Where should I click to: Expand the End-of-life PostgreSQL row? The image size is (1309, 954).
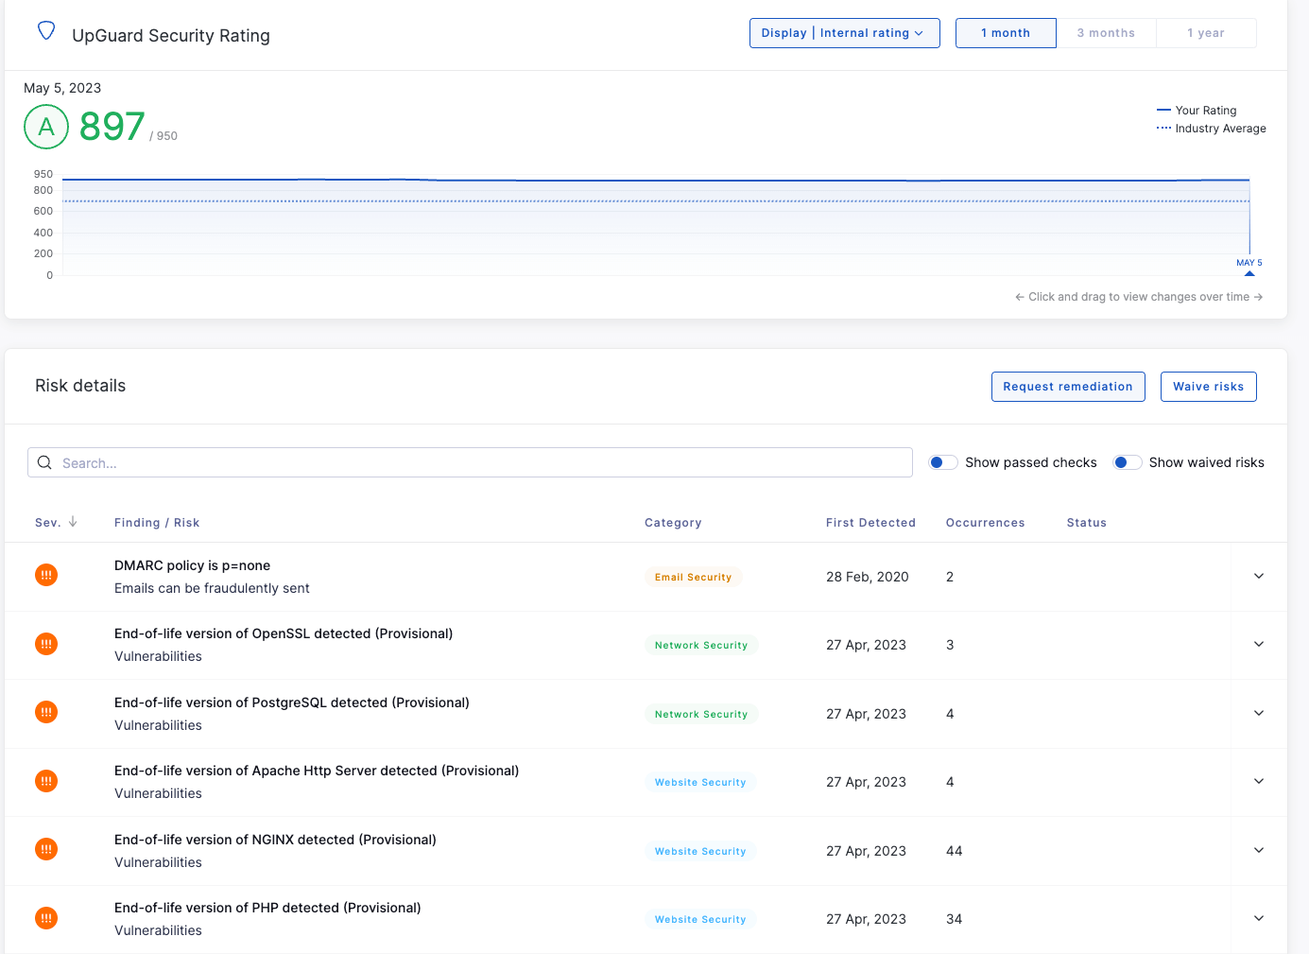[1259, 713]
